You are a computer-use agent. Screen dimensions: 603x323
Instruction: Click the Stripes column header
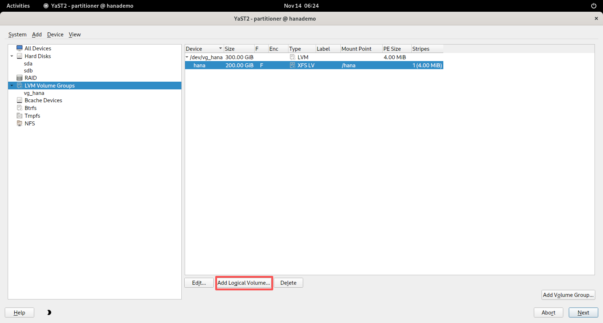427,49
